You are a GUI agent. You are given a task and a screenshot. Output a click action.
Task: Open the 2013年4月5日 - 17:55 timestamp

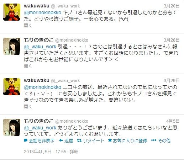(x=45, y=151)
